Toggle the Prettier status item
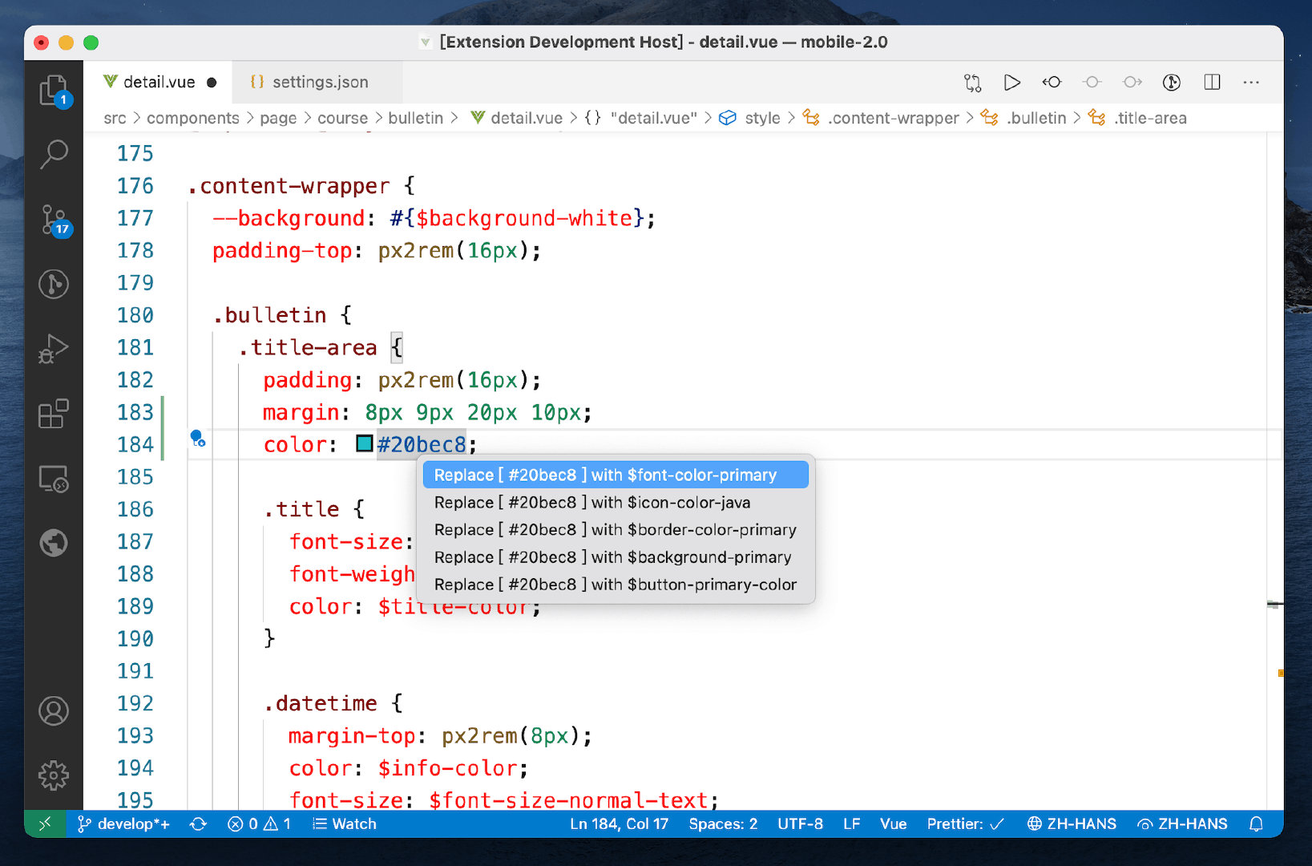1312x866 pixels. (965, 824)
